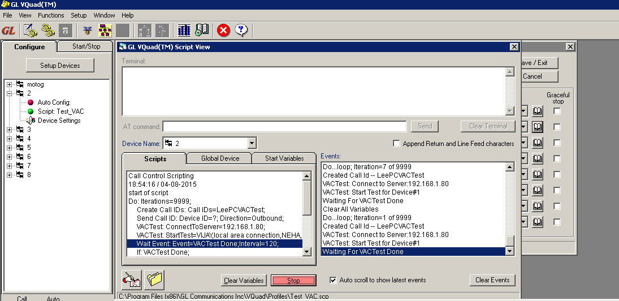Viewport: 619px width, 301px height.
Task: Click the insect-shaped toolbar icon
Action: pos(87,31)
